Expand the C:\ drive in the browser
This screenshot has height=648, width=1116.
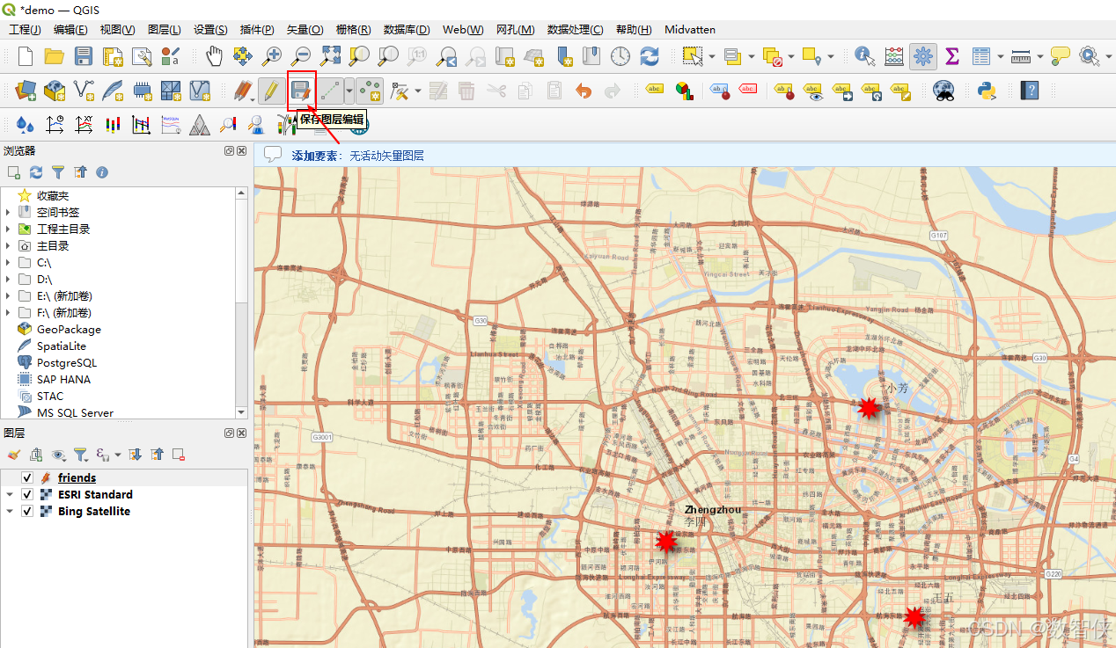tap(8, 263)
